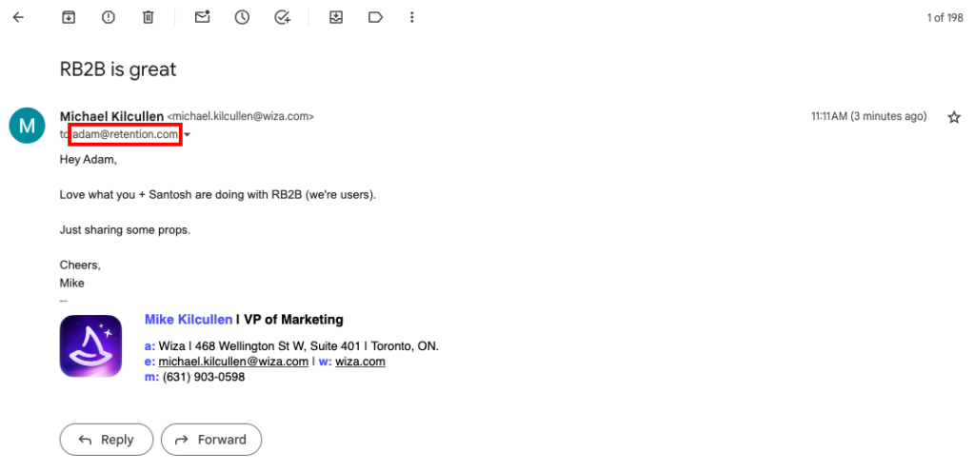Open the Move to folder icon
Image resolution: width=975 pixels, height=472 pixels.
[336, 17]
